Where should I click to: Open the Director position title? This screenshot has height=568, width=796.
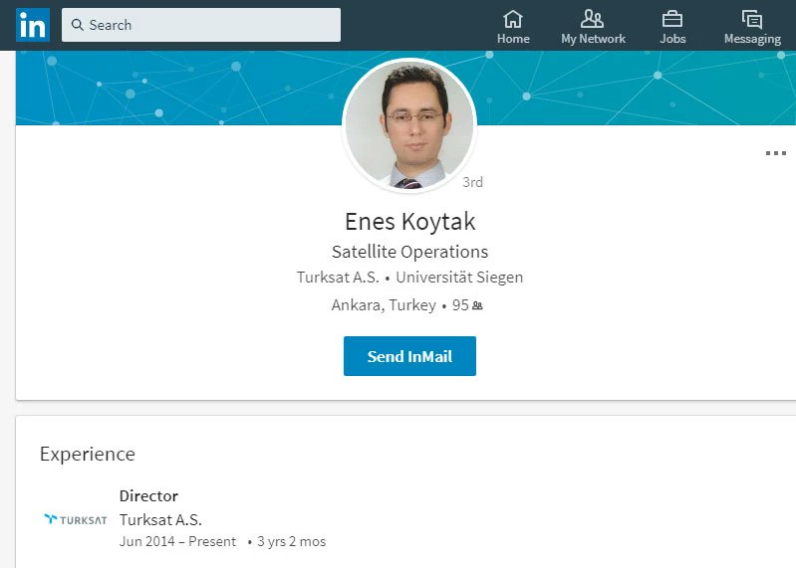(x=148, y=496)
